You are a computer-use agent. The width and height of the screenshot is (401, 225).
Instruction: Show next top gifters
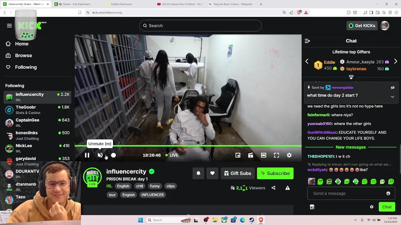point(396,62)
